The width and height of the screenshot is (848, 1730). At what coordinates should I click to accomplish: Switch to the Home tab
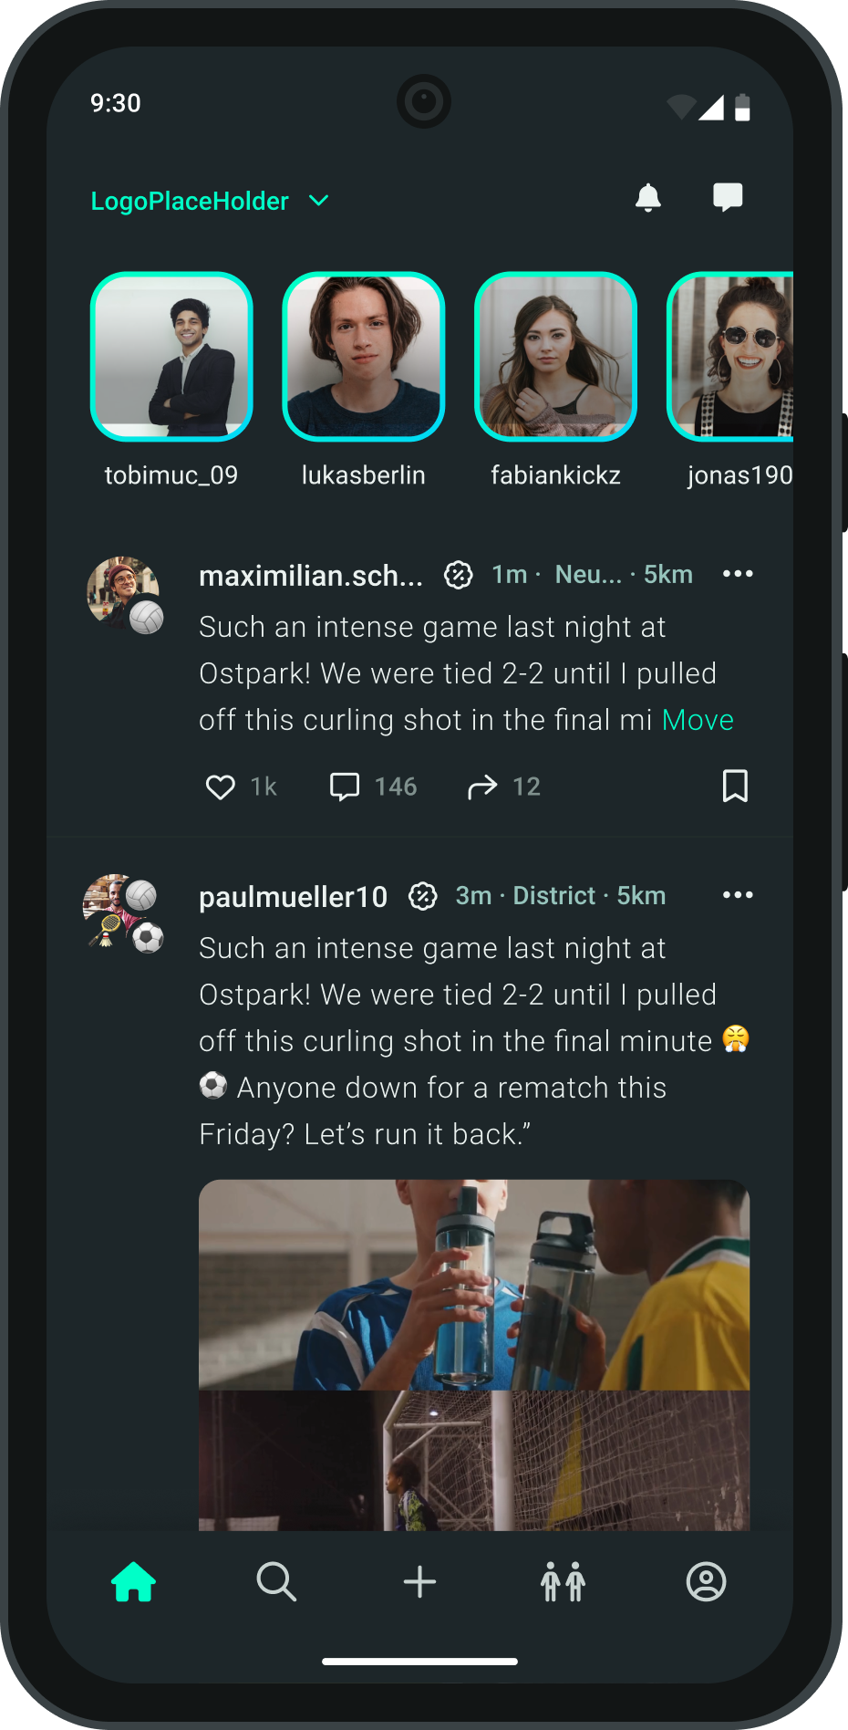click(134, 1581)
